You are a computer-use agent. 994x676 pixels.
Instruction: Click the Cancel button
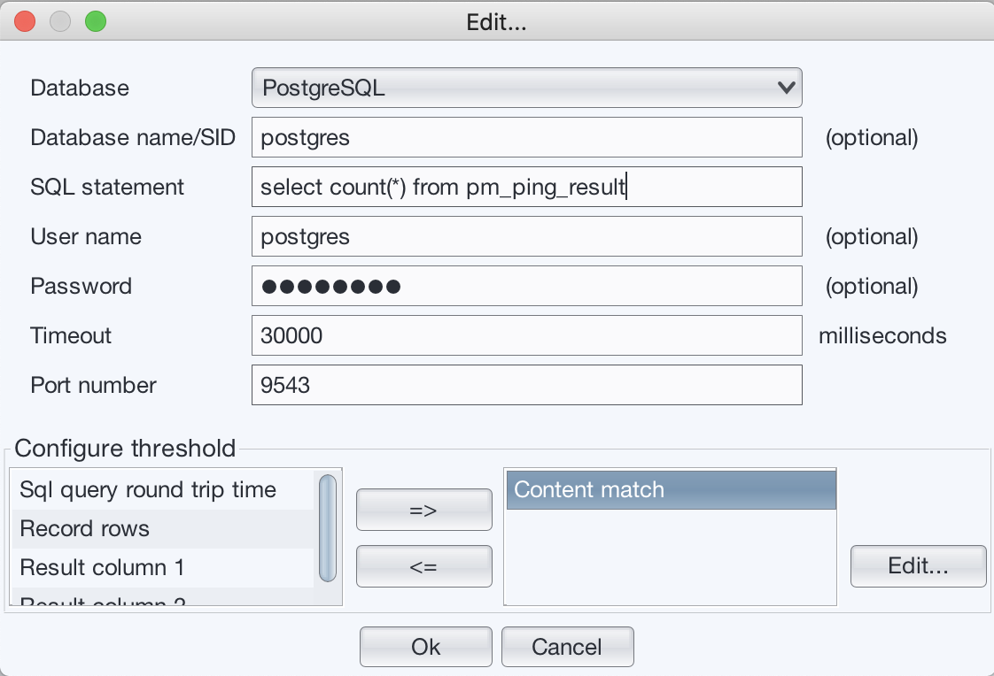567,647
